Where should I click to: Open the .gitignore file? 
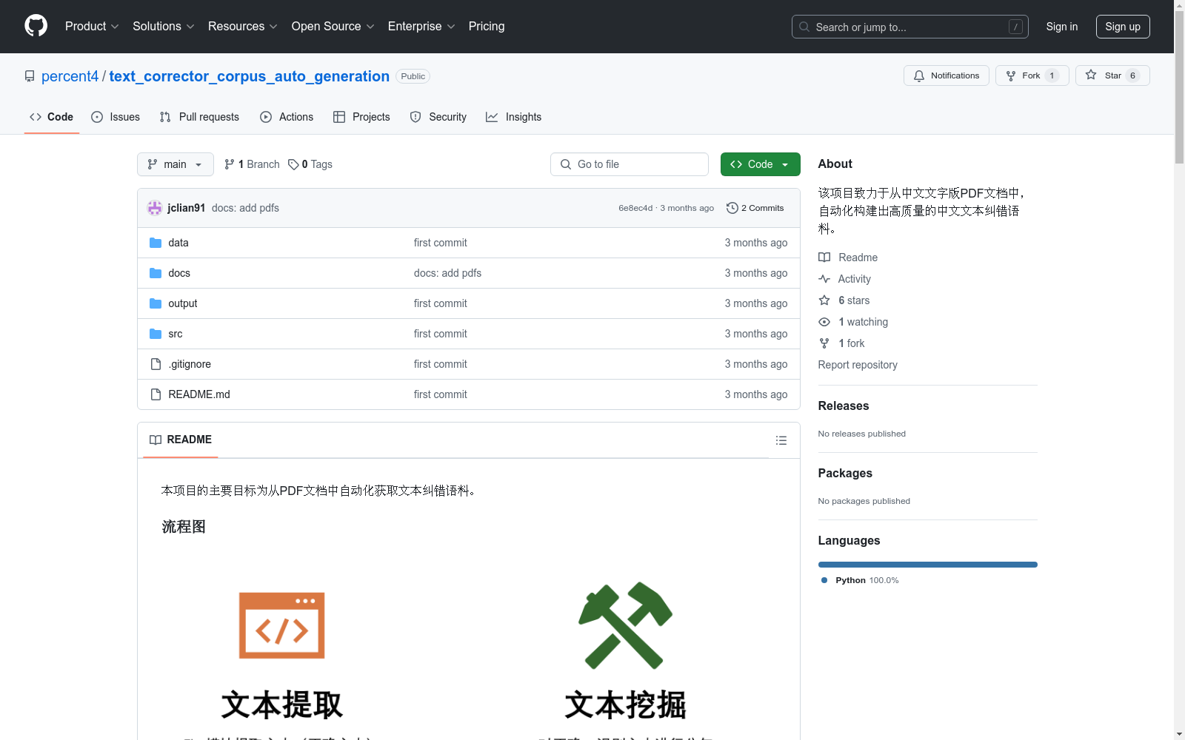190,364
